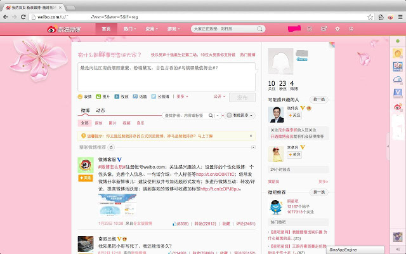Filter feed by 全部
Screen dimensions: 406x254
84,123
